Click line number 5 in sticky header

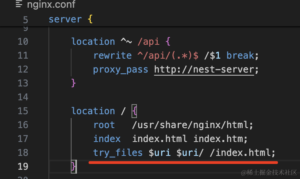point(25,20)
